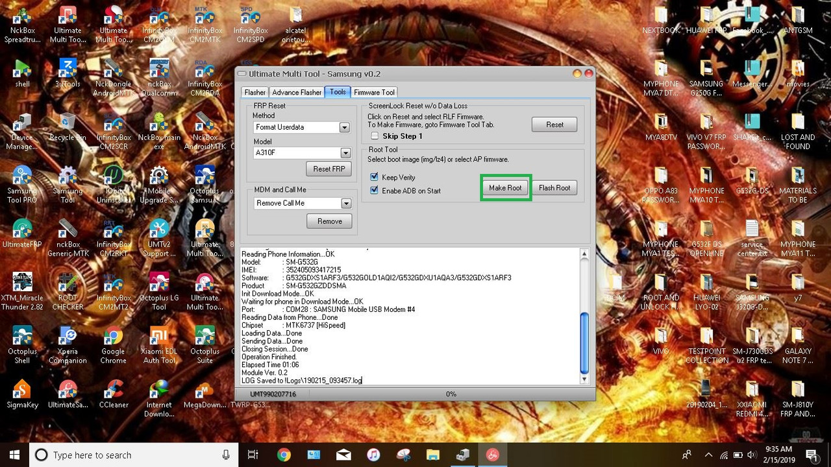The width and height of the screenshot is (831, 467).
Task: Select the LOST AND FOUND folder
Action: click(x=798, y=132)
